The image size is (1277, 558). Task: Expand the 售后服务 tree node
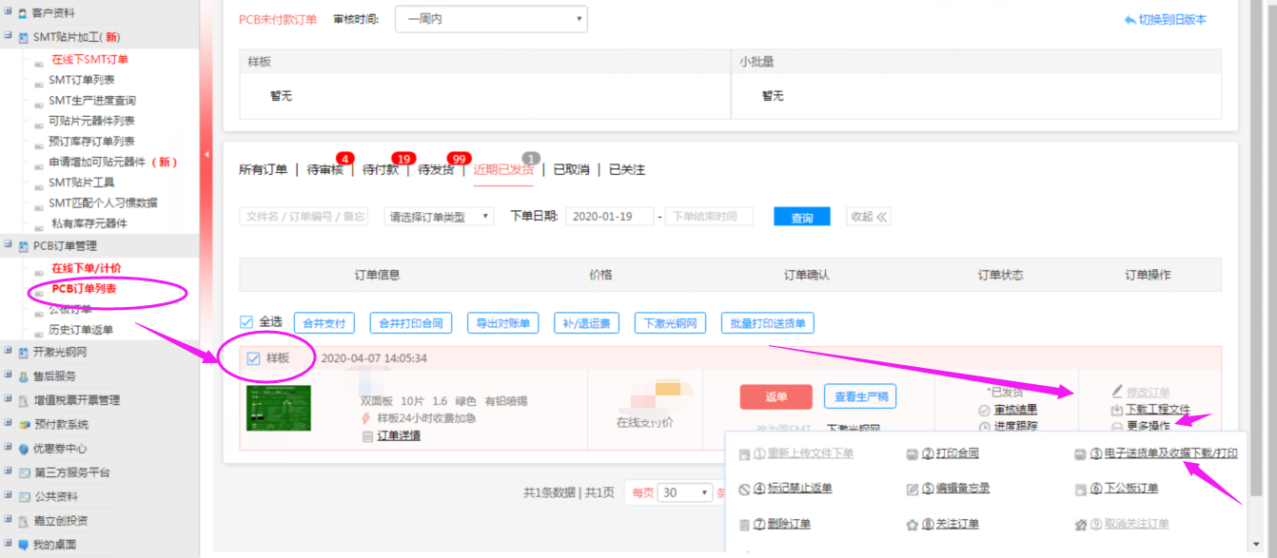pos(9,376)
